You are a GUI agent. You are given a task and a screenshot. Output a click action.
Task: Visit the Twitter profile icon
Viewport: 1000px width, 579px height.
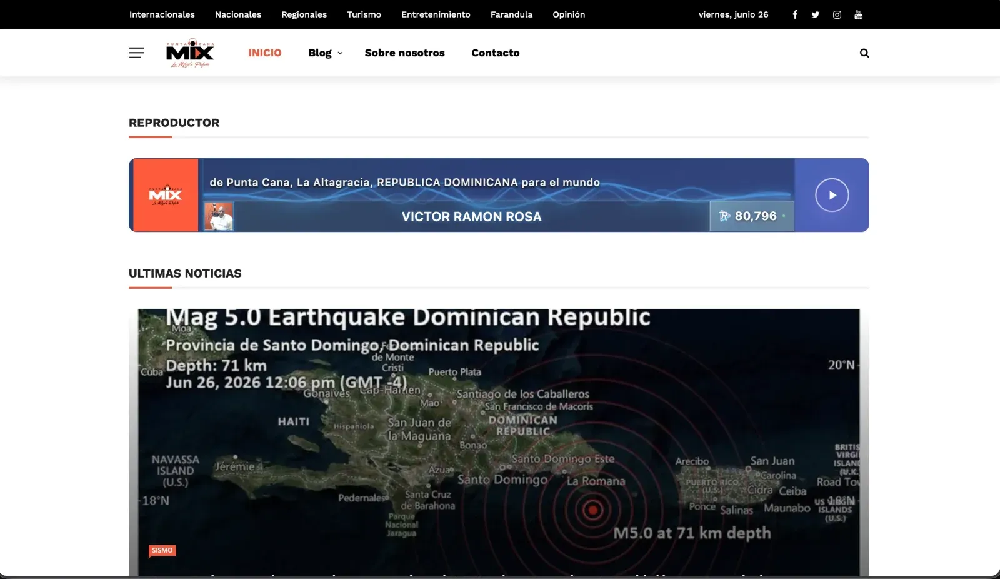coord(816,14)
